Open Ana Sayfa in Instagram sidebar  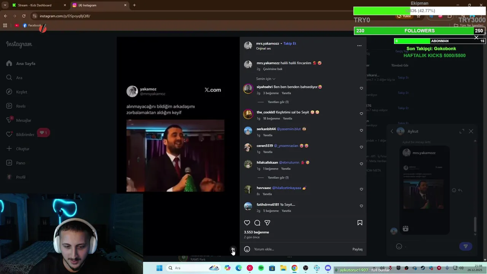21,64
